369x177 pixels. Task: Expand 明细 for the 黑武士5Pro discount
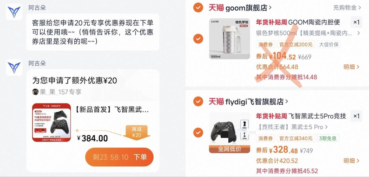(351, 161)
